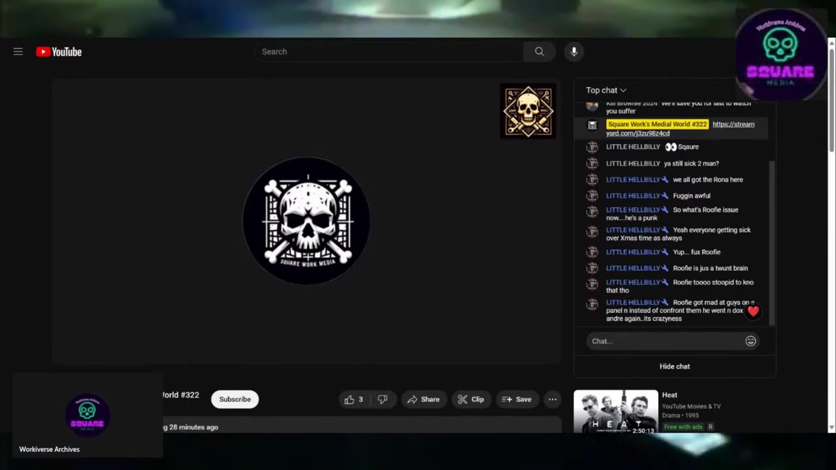Share the video
The image size is (836, 470).
coord(423,399)
